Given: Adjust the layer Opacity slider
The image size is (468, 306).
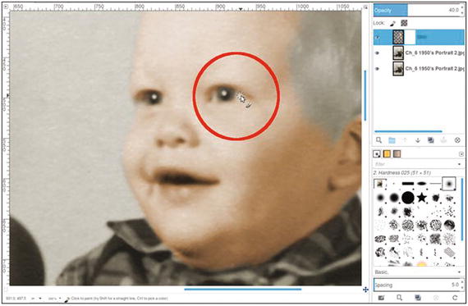Looking at the screenshot, I should pyautogui.click(x=416, y=10).
